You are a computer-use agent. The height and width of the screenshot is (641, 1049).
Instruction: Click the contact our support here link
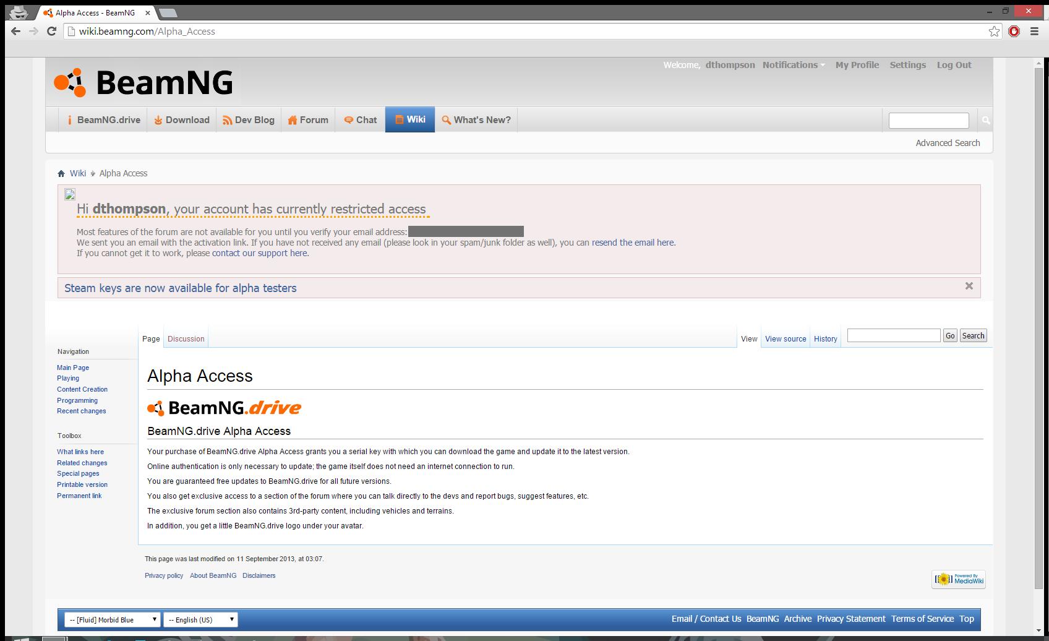click(x=259, y=253)
